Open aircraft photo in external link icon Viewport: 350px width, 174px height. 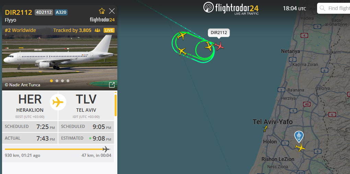coord(112,85)
